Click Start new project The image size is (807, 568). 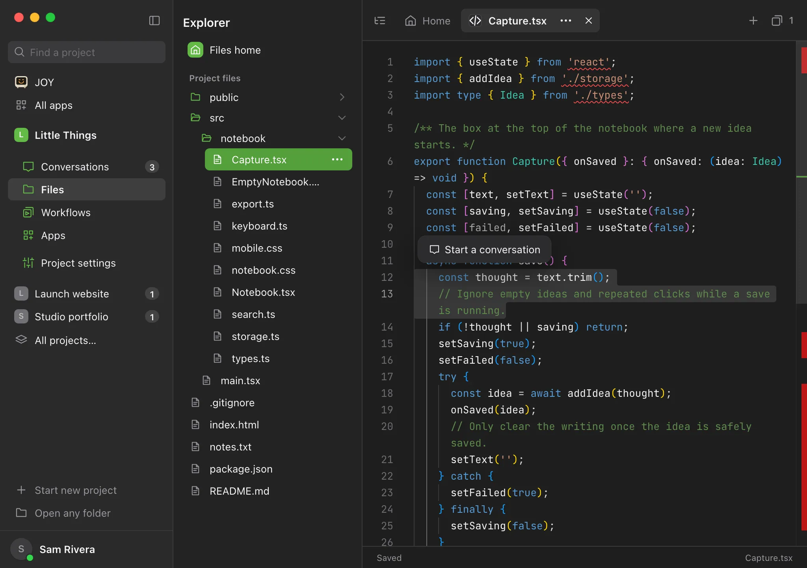pos(87,490)
